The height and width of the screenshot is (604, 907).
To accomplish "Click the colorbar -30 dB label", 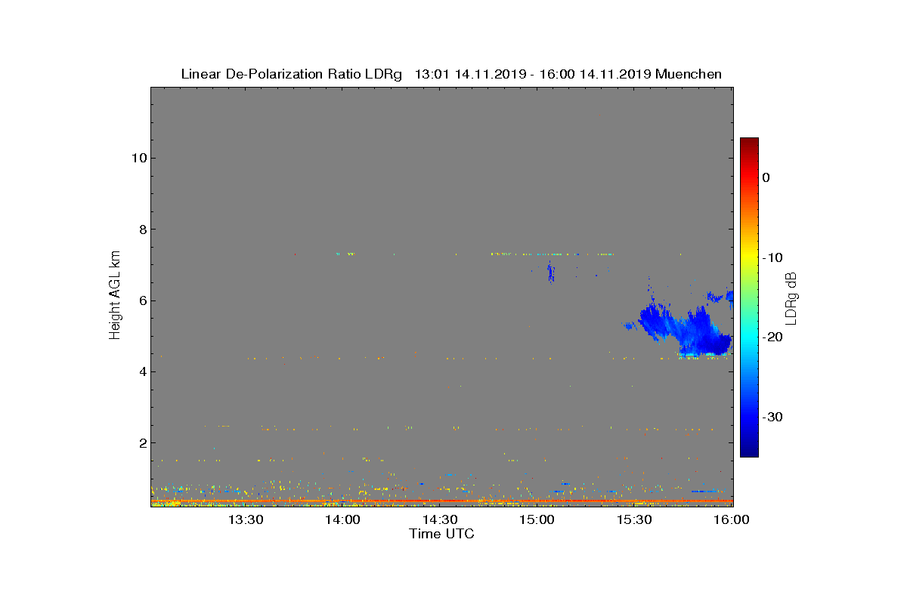I will click(772, 417).
